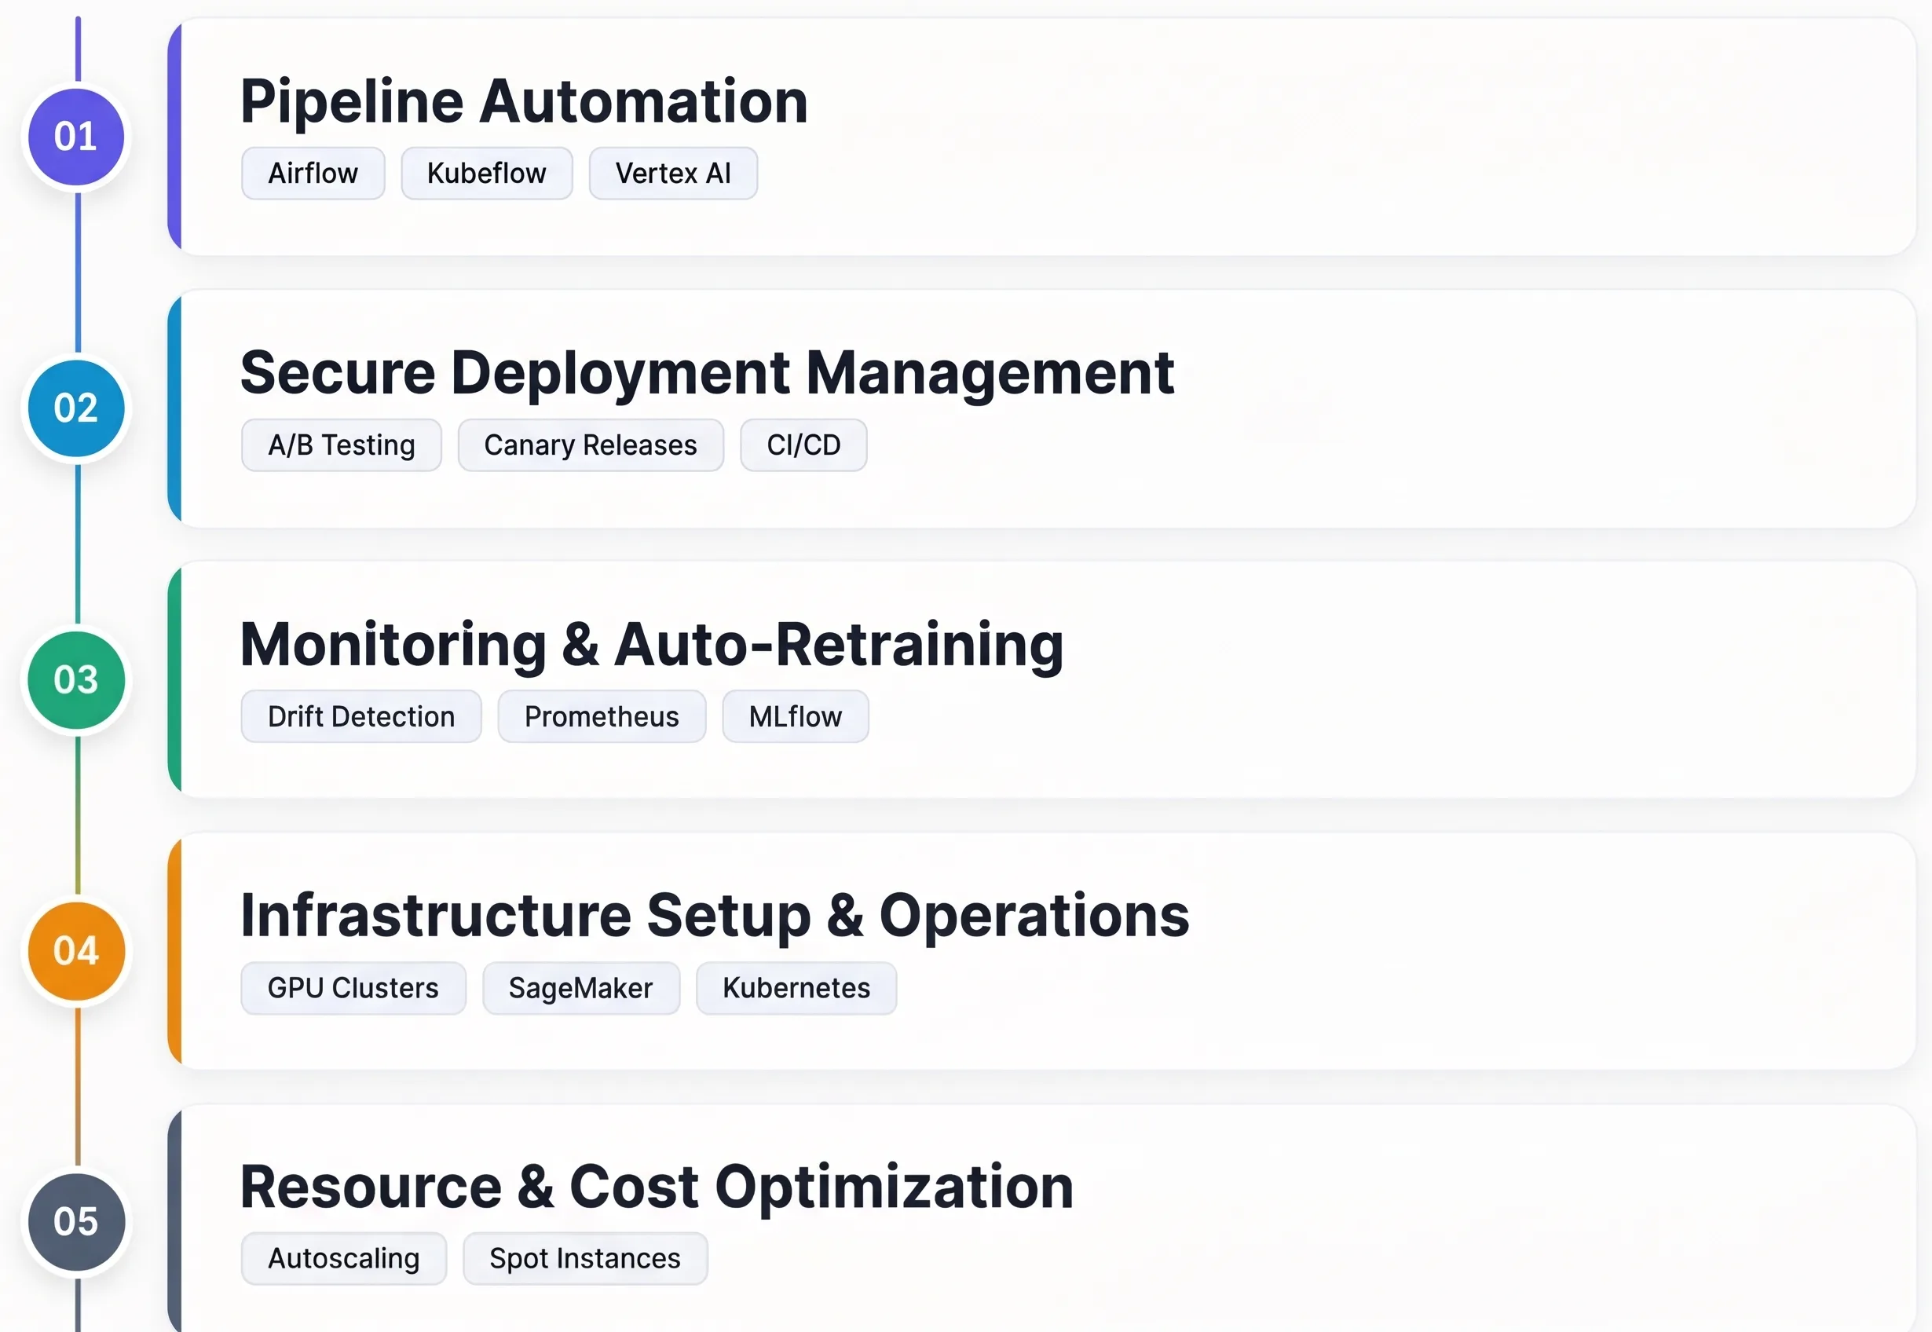Click the gray 05 step circle
The image size is (1932, 1332).
coord(77,1222)
